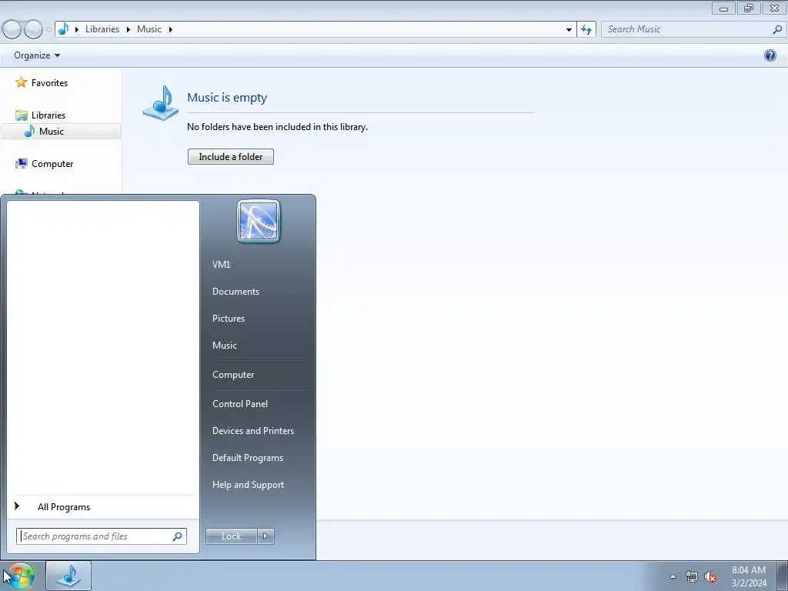Open VM1 user folder from Start menu
This screenshot has width=788, height=591.
tap(221, 265)
